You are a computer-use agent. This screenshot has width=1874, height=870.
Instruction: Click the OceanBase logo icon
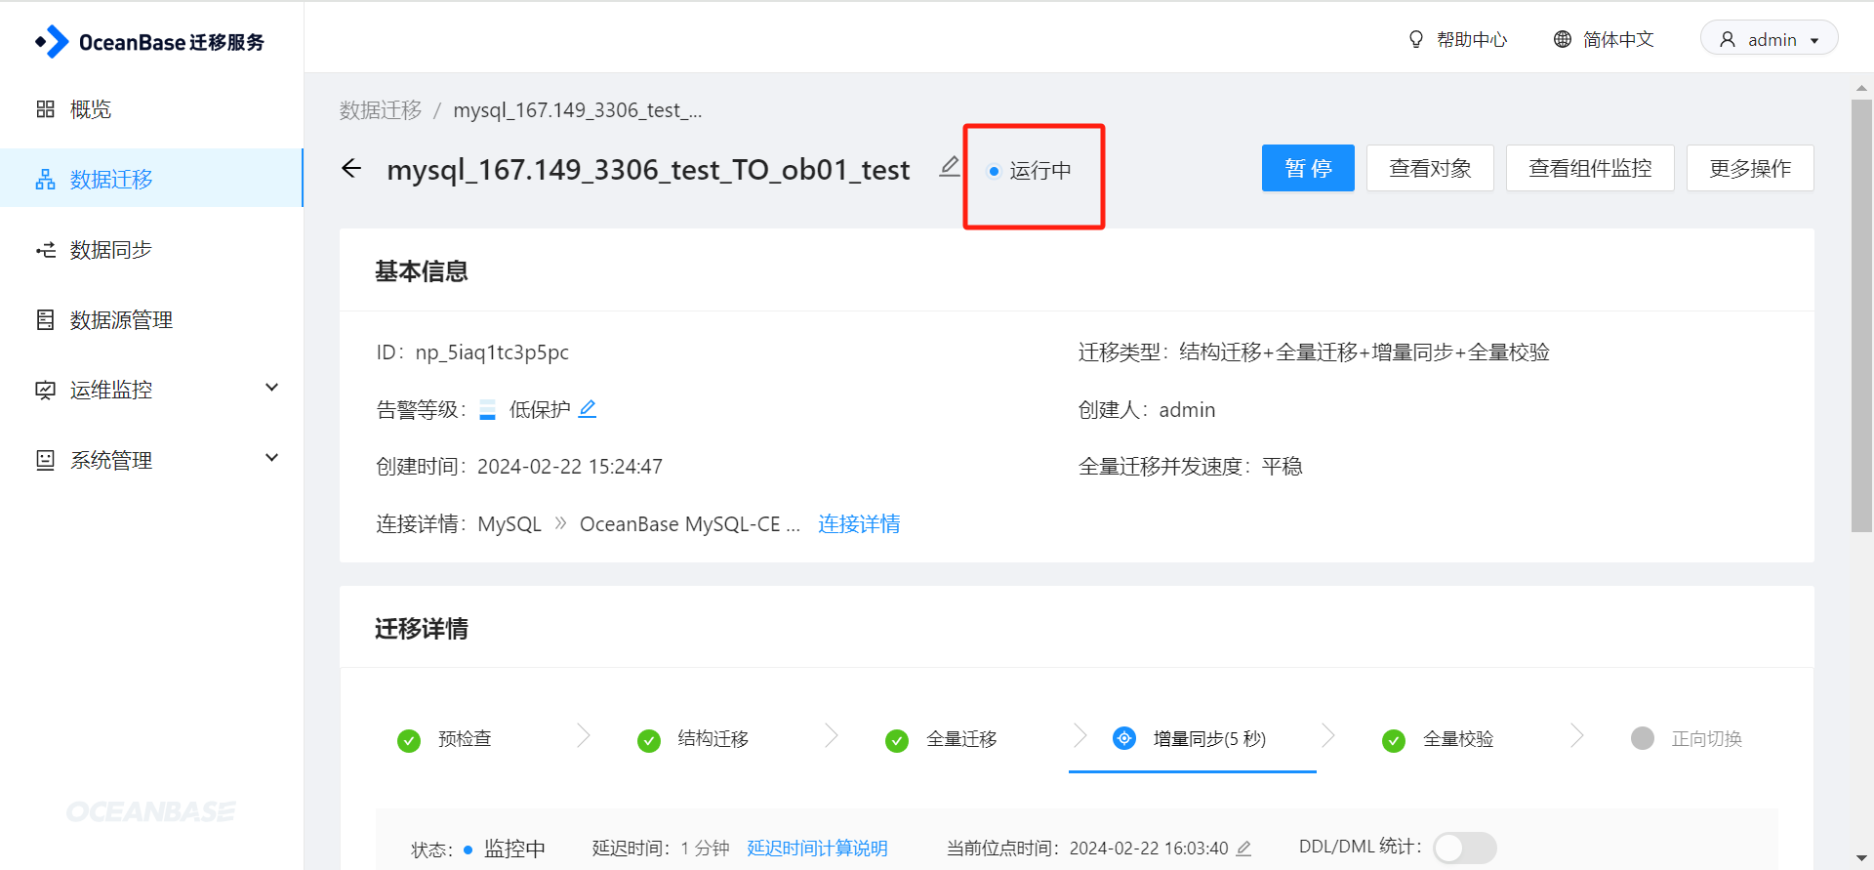tap(53, 41)
